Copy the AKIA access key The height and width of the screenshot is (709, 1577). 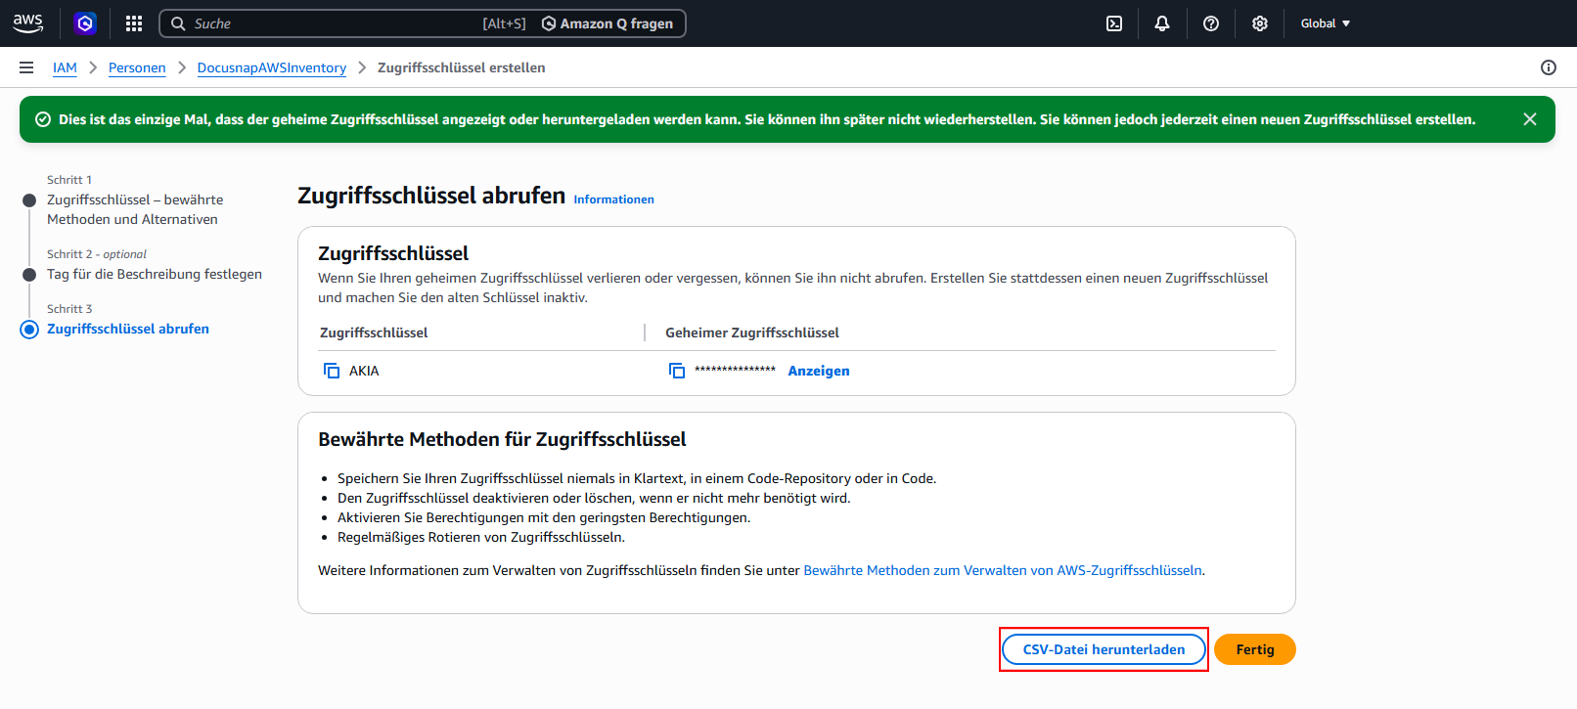click(x=332, y=371)
